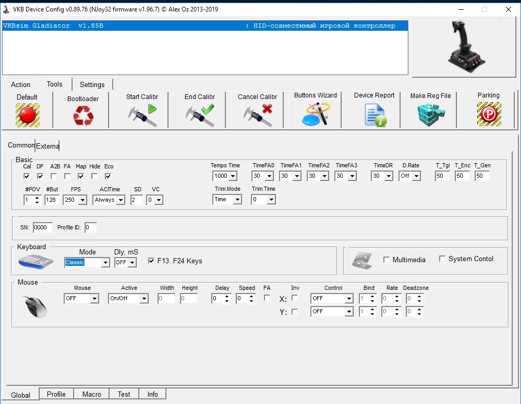Screen dimensions: 521x404
Task: Open the External sub-tab
Action: coord(47,146)
